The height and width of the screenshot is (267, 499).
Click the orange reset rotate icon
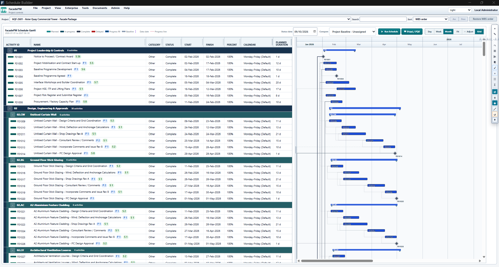(495, 114)
